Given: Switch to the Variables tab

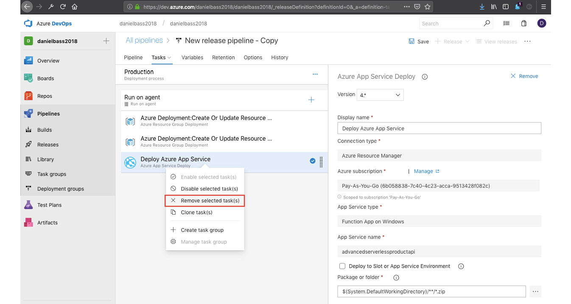Looking at the screenshot, I should (192, 58).
